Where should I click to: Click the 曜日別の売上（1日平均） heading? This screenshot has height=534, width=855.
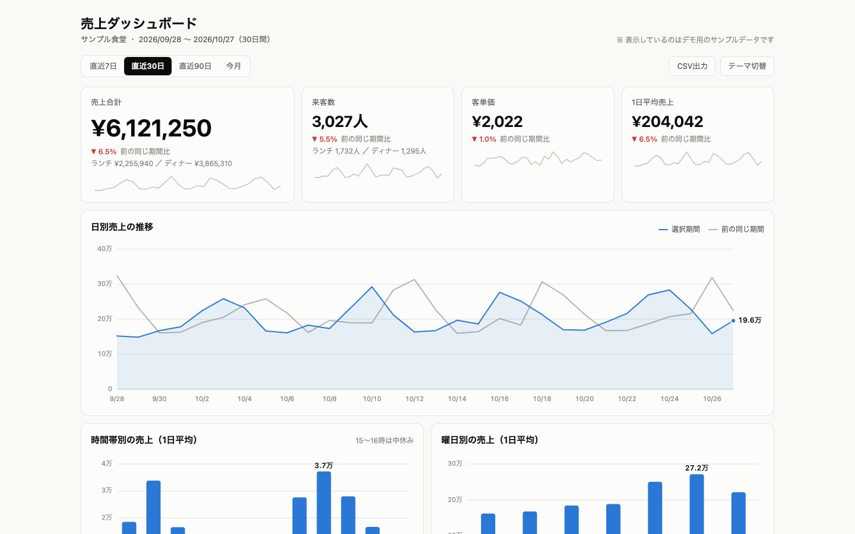coord(490,440)
